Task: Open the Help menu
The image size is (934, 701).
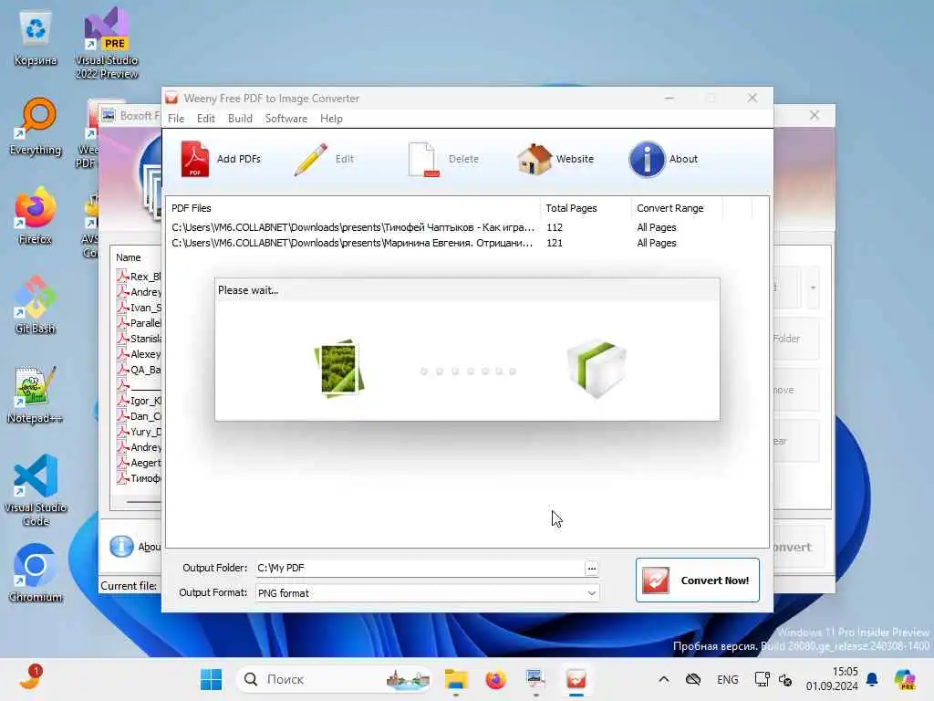Action: coord(331,119)
